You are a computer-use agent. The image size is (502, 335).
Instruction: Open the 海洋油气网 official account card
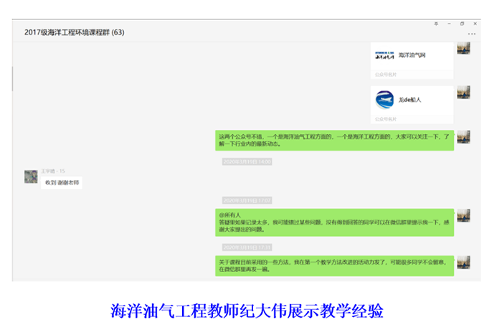(412, 60)
